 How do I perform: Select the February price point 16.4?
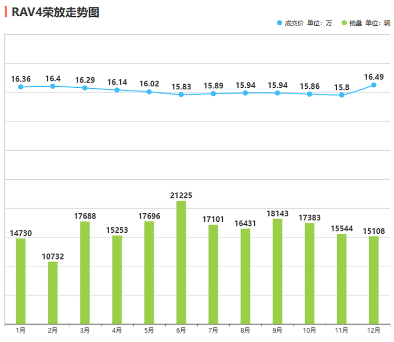[x=53, y=86]
